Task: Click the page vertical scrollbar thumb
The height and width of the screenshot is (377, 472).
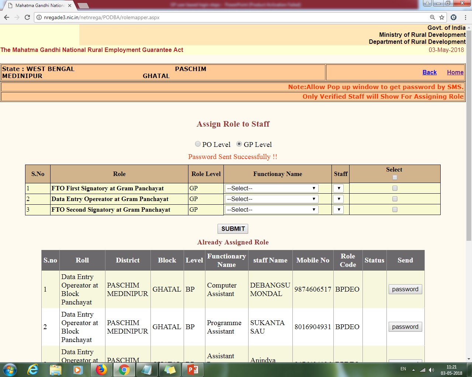Action: click(x=469, y=136)
